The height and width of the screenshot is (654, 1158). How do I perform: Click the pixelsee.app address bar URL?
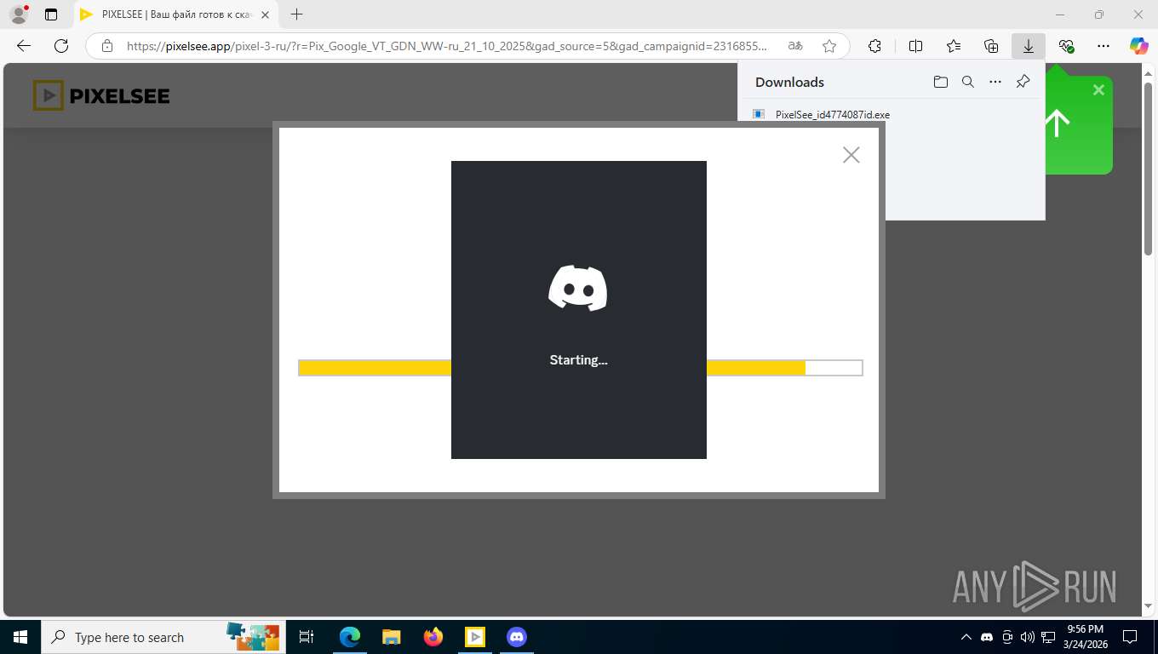[446, 46]
